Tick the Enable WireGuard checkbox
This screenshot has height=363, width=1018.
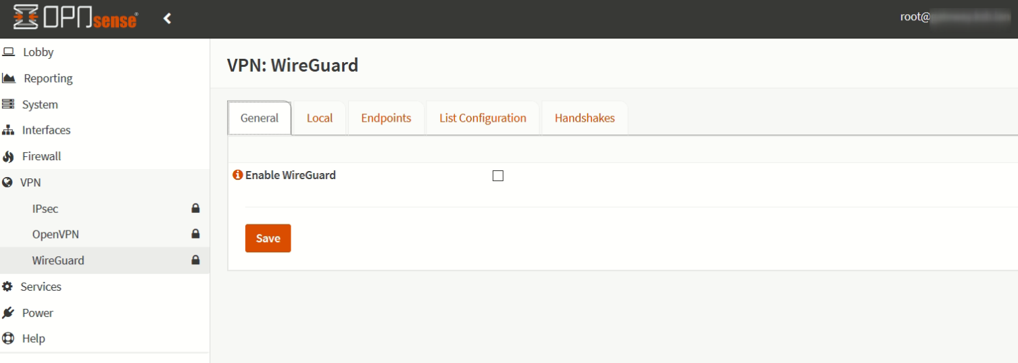(x=498, y=176)
